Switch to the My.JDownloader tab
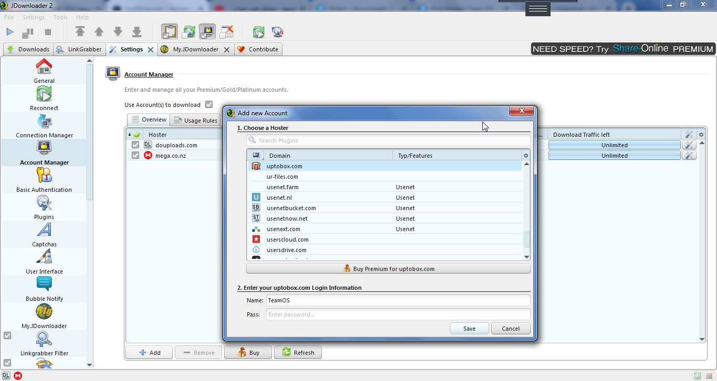 pyautogui.click(x=196, y=49)
